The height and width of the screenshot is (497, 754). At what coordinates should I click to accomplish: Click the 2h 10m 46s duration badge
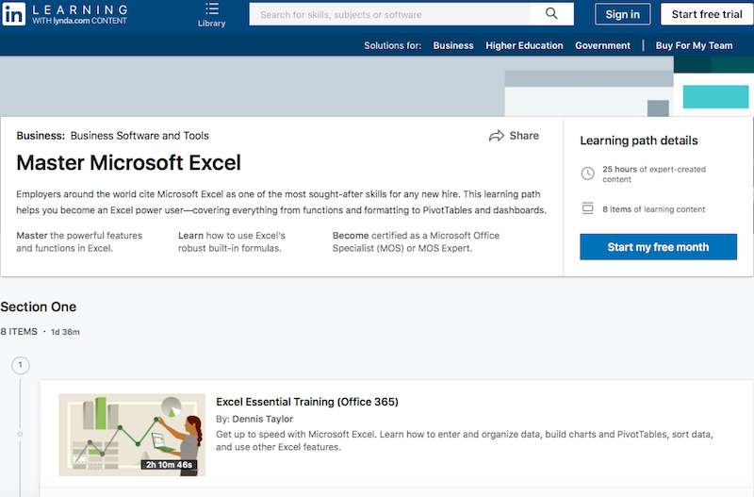(169, 465)
